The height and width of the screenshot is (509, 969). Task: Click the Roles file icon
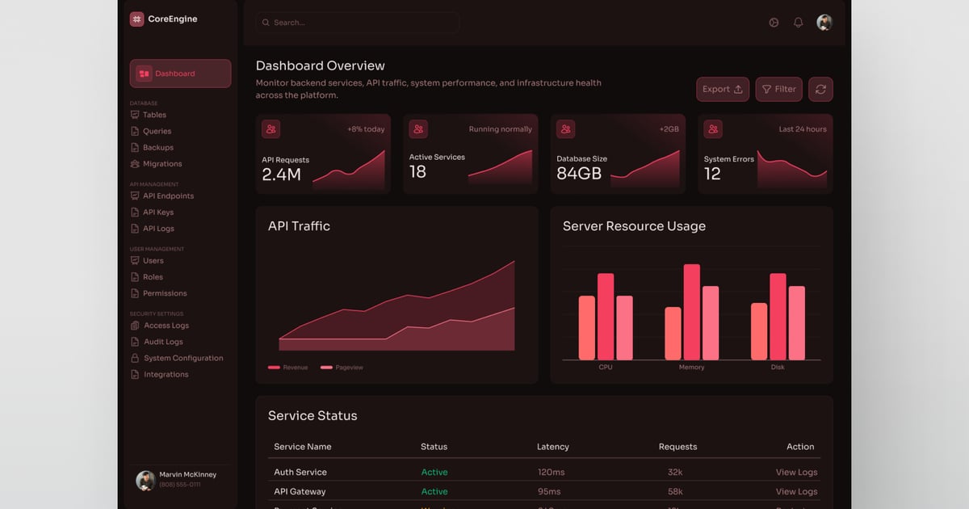click(135, 277)
